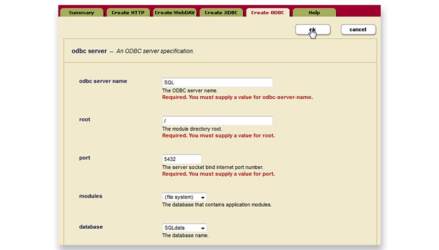
Task: Edit the port number field showing 5432
Action: [182, 159]
